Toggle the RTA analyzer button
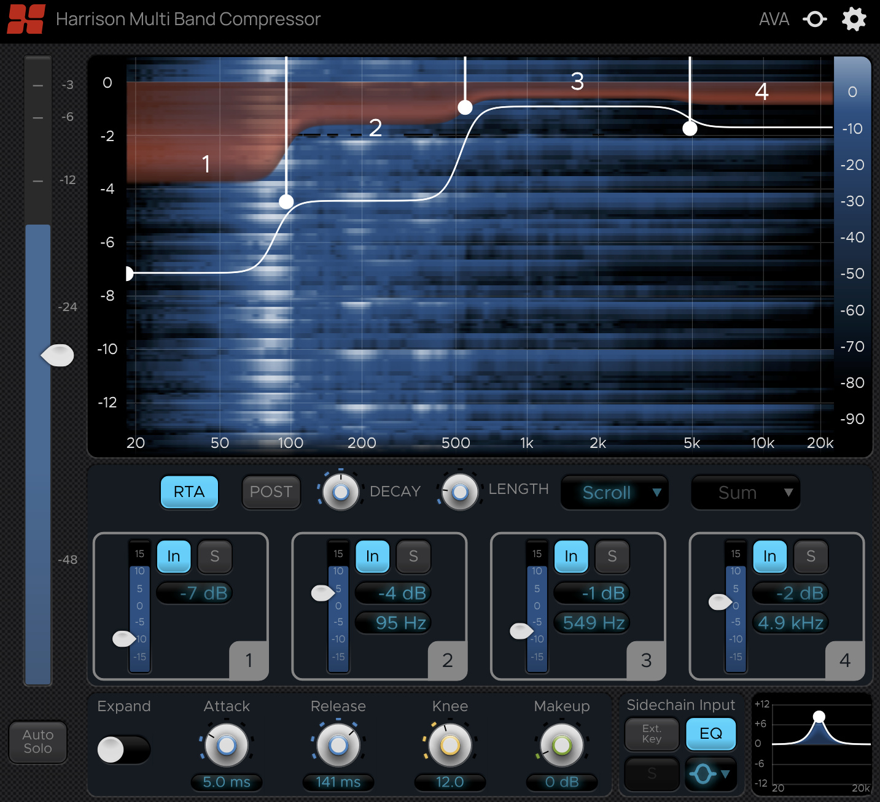 tap(189, 492)
